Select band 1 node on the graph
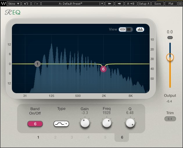 (x=37, y=64)
